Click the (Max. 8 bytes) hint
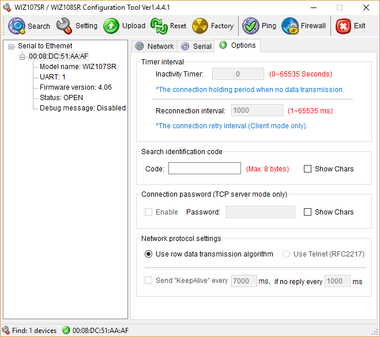 tap(268, 168)
